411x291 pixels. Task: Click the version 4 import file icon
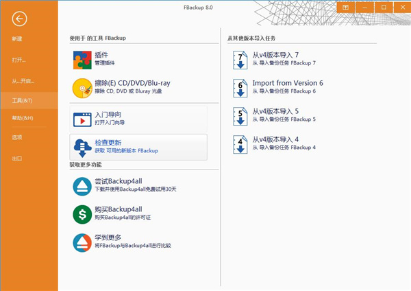240,143
